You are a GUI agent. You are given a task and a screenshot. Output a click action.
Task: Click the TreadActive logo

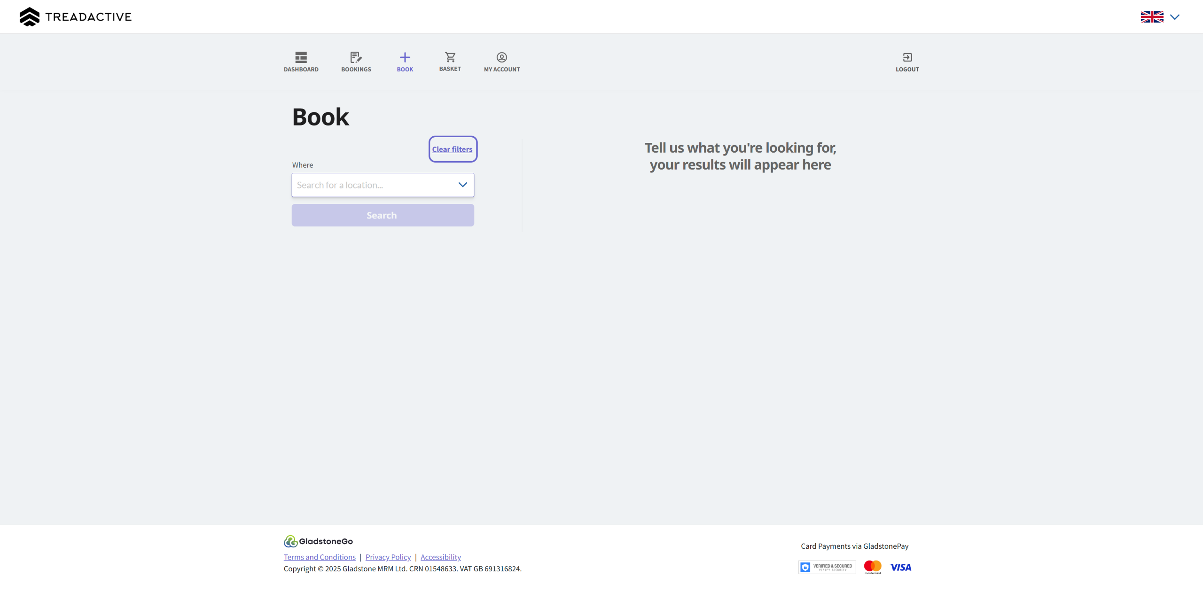tap(75, 17)
